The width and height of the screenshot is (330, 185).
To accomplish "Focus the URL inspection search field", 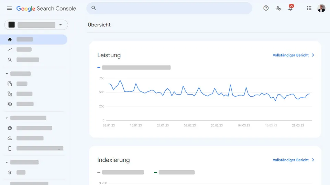I will pyautogui.click(x=169, y=8).
